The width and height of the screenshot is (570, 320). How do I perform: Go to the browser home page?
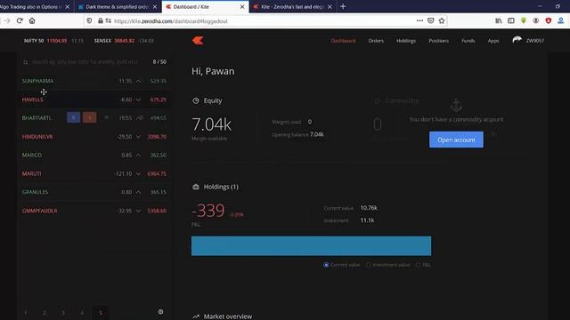[32, 20]
